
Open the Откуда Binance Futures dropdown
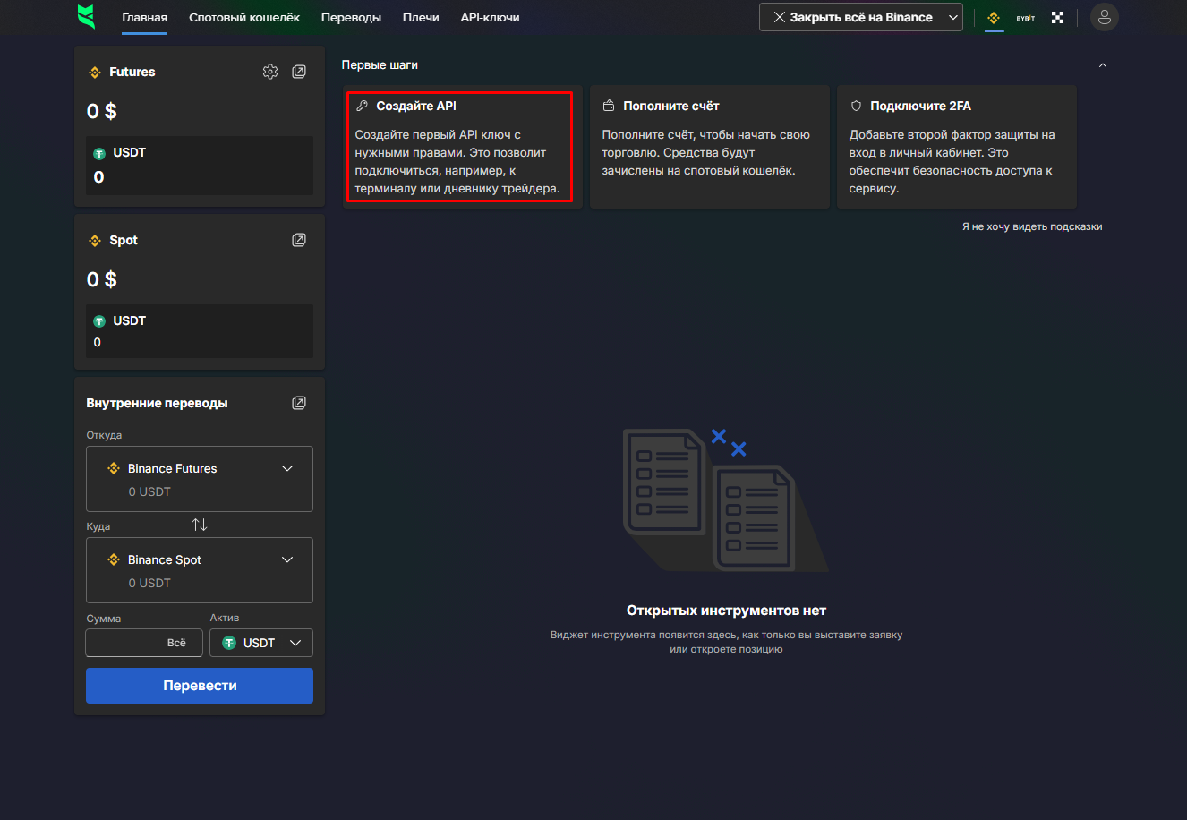coord(200,479)
